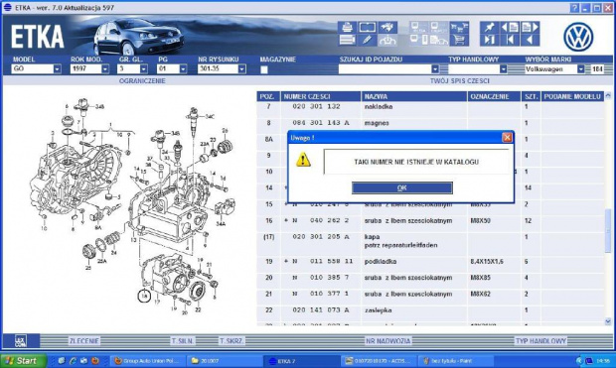Open WYBOR MARKI Volkswagen dropdown

(x=580, y=69)
